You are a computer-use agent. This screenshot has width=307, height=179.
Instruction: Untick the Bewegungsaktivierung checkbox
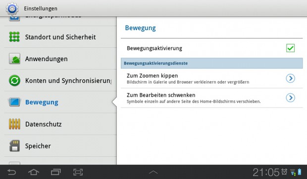click(x=290, y=48)
